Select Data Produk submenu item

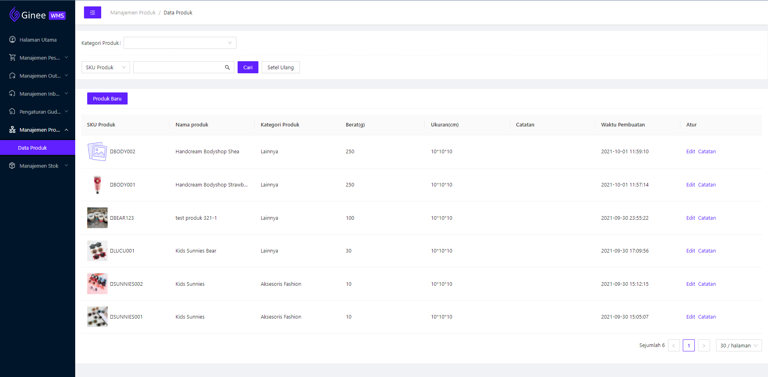[x=32, y=148]
